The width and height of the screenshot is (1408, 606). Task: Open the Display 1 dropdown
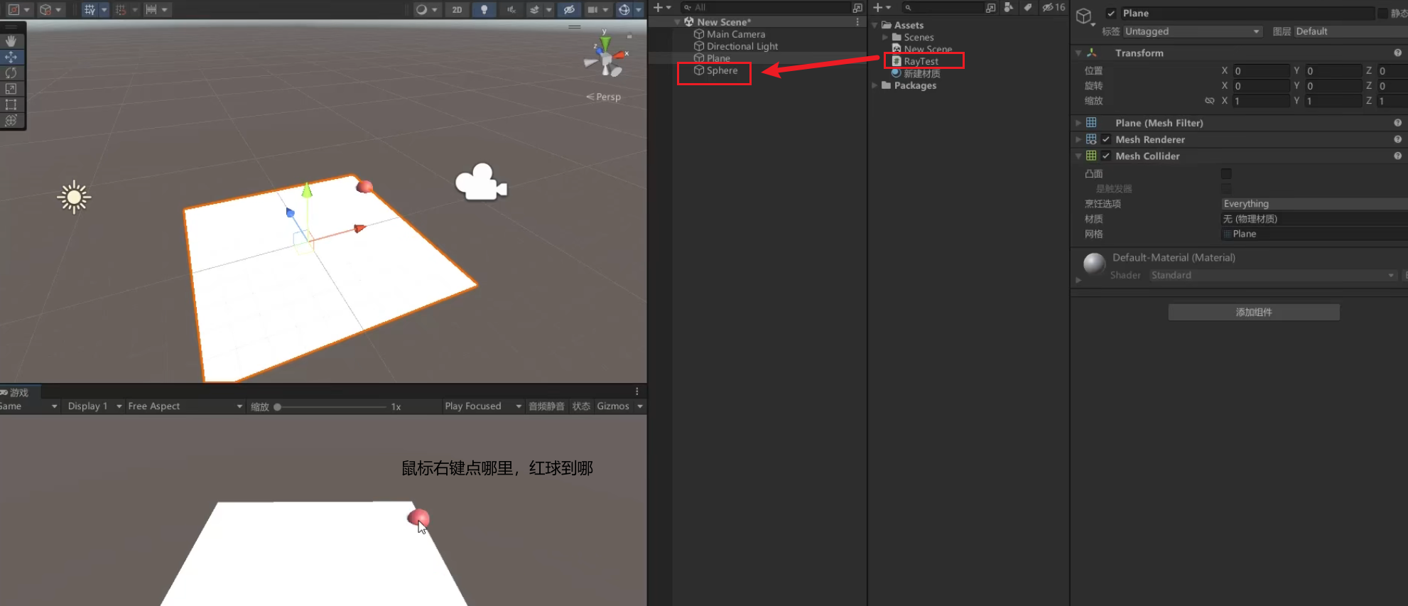[x=94, y=406]
